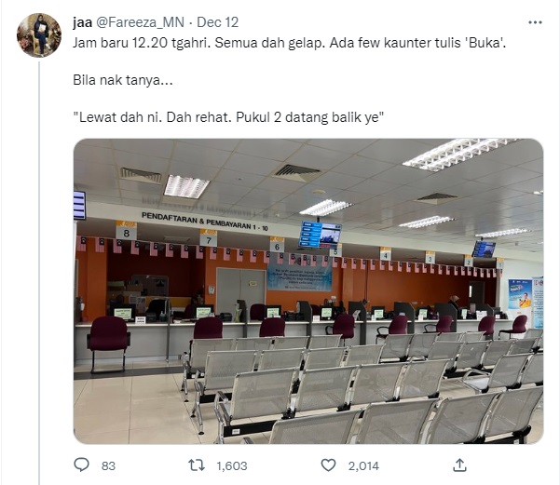
Task: Open the three-dot more options menu
Action: (x=535, y=22)
